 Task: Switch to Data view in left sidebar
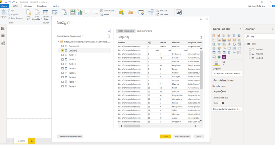click(3, 36)
